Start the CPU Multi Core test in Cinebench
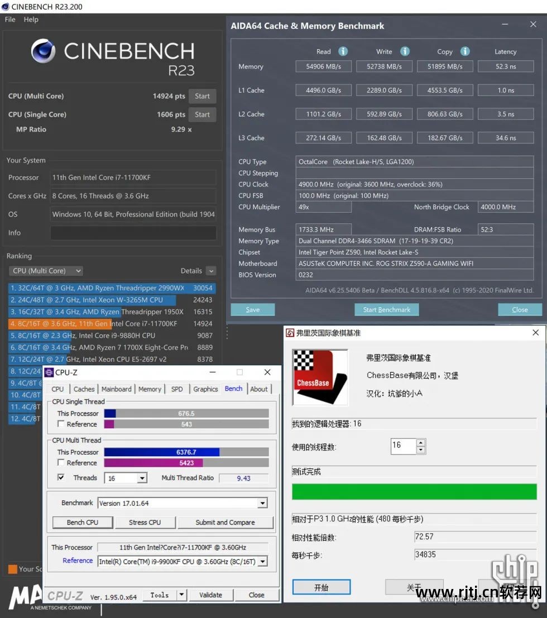This screenshot has height=618, width=547. click(202, 96)
